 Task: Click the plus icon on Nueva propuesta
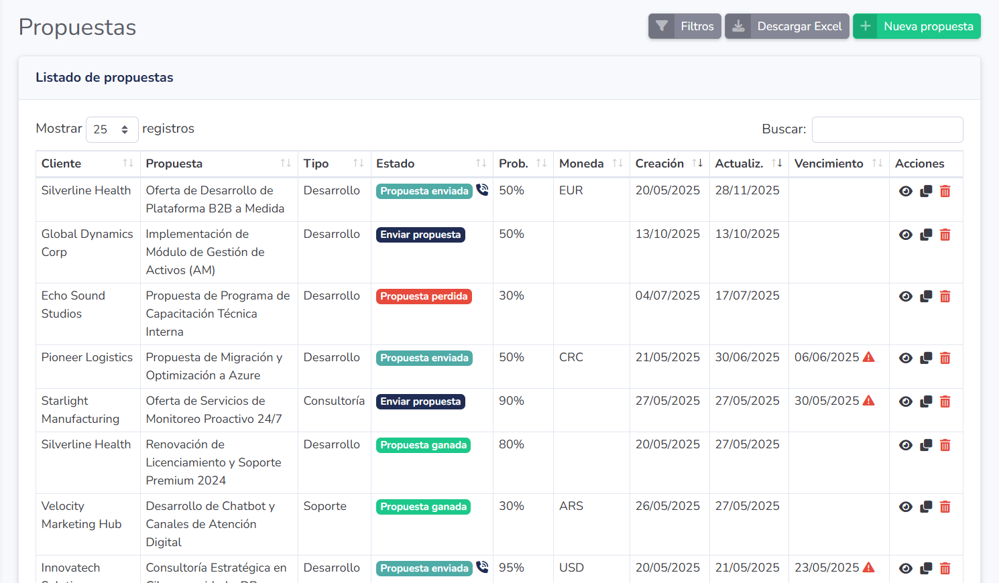(866, 25)
